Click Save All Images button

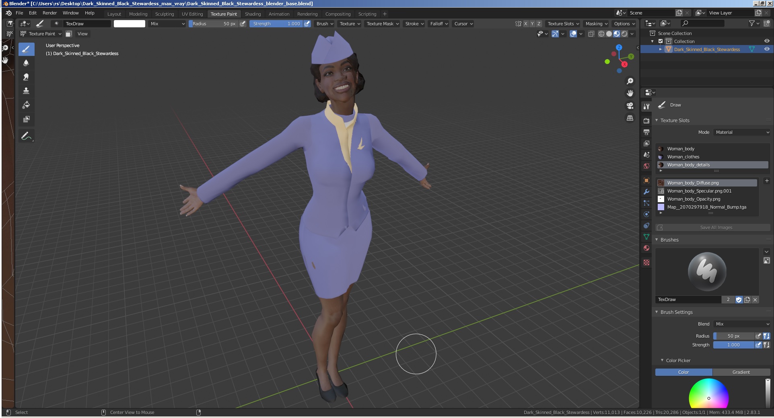(713, 227)
